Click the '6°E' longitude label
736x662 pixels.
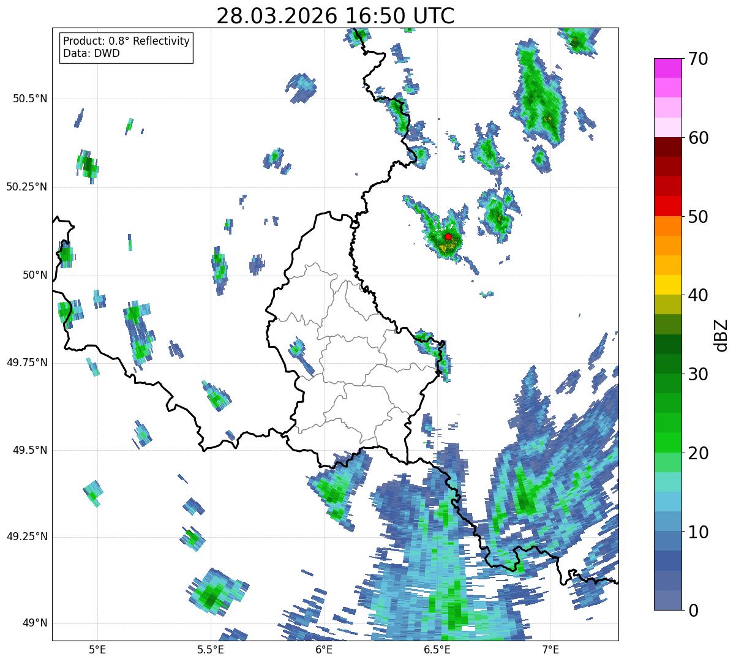[324, 649]
